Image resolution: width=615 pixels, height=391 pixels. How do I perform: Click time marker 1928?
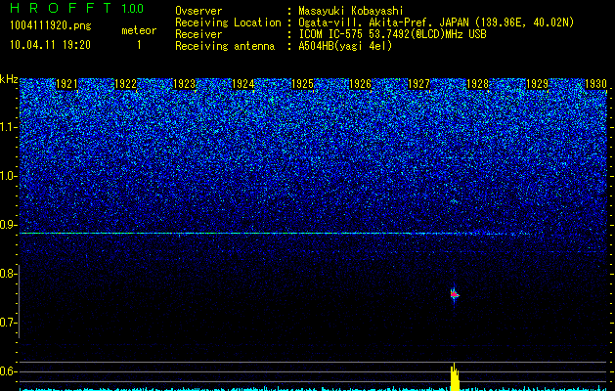point(478,84)
